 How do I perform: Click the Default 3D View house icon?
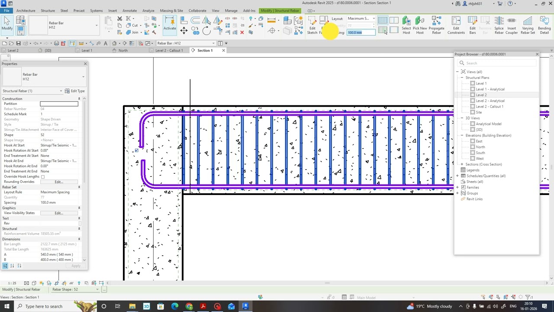coord(114,43)
